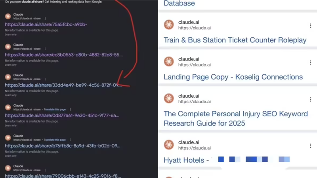Open the Database result title
Image resolution: width=317 pixels, height=178 pixels.
179,3
